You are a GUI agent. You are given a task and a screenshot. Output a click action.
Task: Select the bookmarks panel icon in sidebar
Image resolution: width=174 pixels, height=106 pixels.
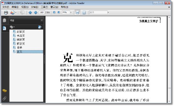click(x=4, y=28)
